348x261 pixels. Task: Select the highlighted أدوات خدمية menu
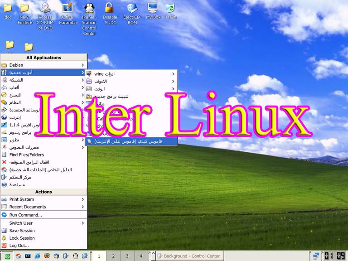click(43, 72)
